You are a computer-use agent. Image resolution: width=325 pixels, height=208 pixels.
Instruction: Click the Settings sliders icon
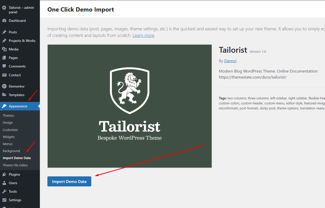coord(4,200)
